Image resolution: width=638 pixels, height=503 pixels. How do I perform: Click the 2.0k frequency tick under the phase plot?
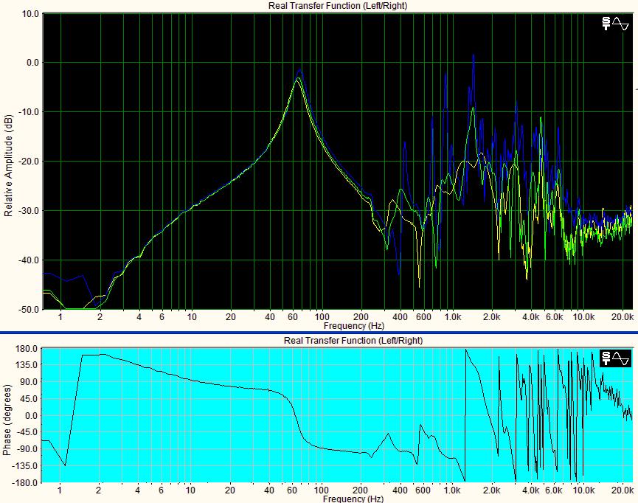[491, 490]
